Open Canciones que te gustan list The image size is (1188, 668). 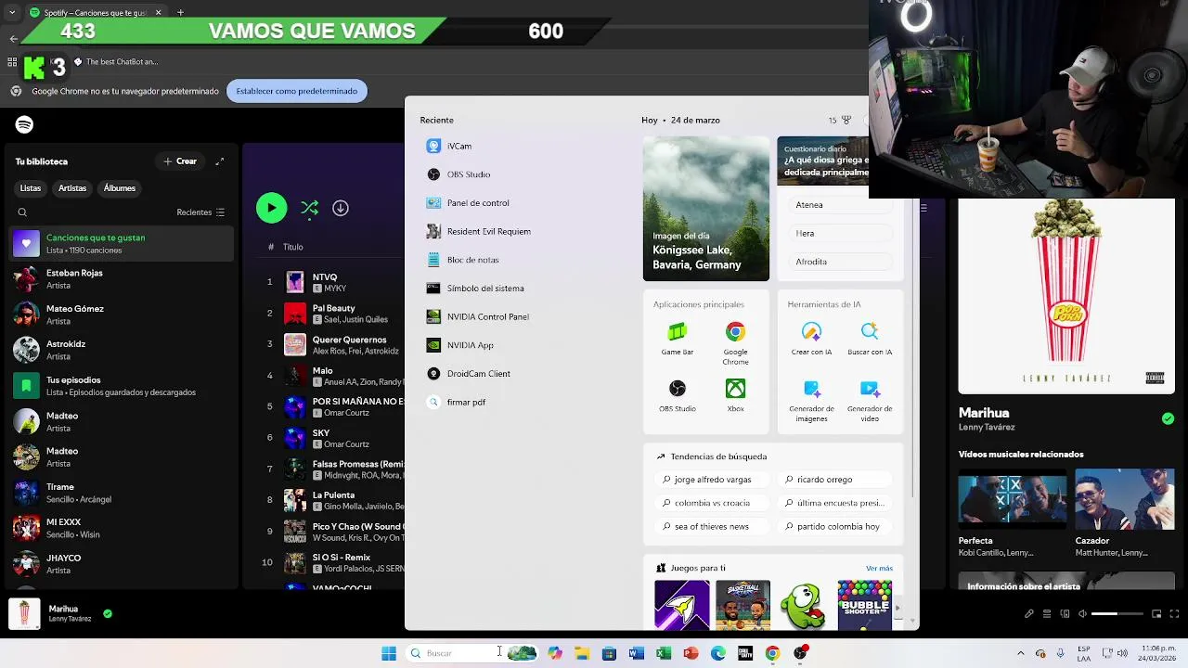pos(123,244)
